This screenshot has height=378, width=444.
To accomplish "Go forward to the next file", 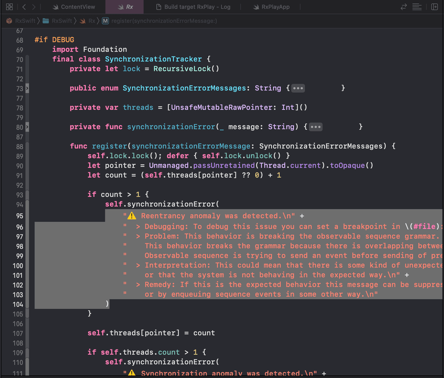I will point(34,7).
